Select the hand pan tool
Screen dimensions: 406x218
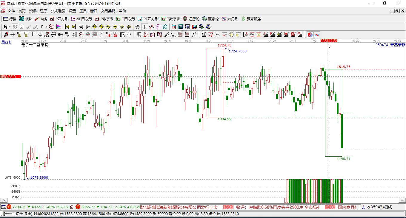[137, 27]
